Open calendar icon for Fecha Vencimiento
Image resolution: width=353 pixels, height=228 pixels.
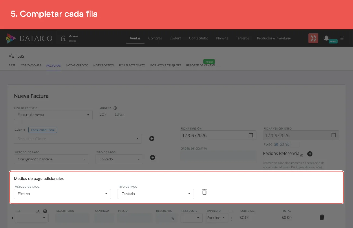point(334,135)
